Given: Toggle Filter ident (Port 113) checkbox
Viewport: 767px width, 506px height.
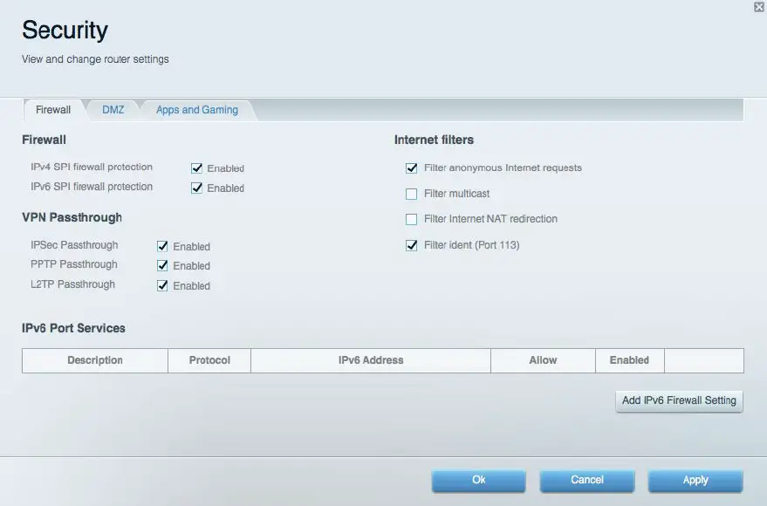Looking at the screenshot, I should click(411, 245).
